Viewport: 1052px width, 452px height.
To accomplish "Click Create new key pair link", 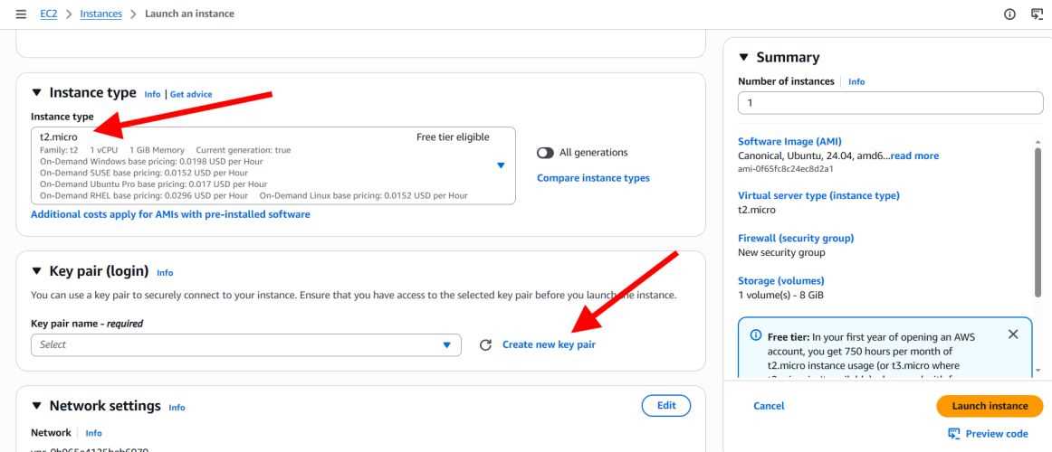I will pos(549,344).
